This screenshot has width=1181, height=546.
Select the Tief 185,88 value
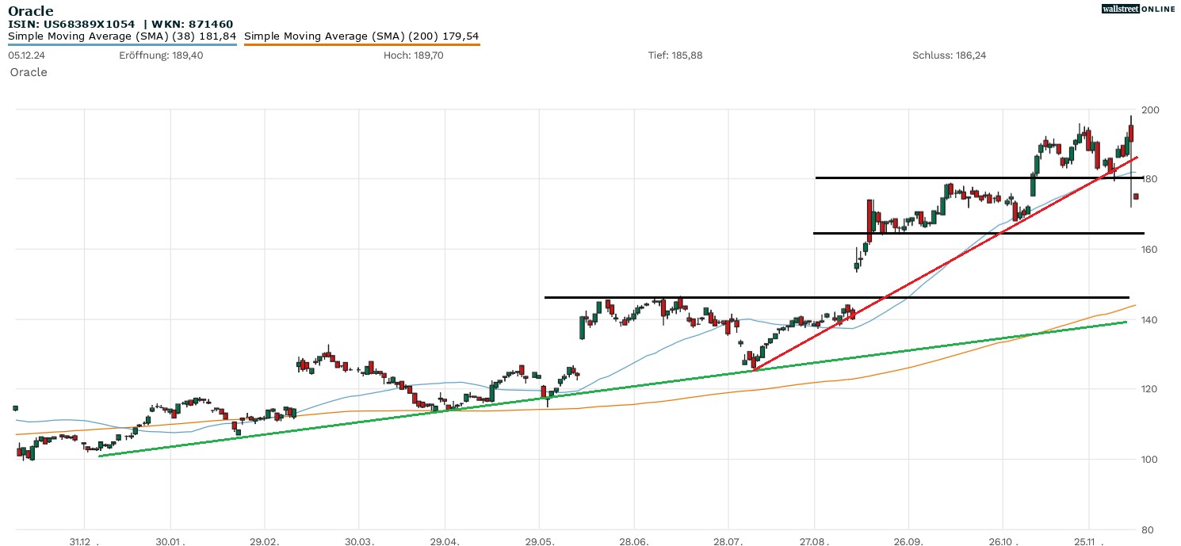pos(675,55)
